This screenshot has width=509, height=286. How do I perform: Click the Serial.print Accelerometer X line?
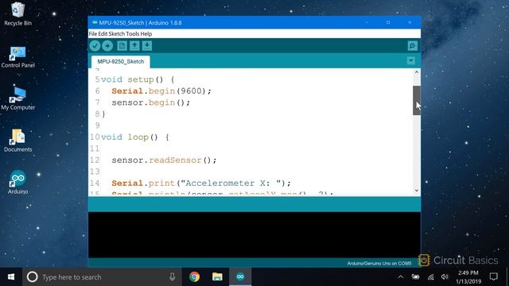coord(201,184)
